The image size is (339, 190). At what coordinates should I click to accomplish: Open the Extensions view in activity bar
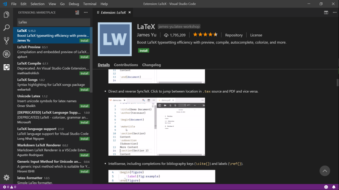[x=7, y=67]
